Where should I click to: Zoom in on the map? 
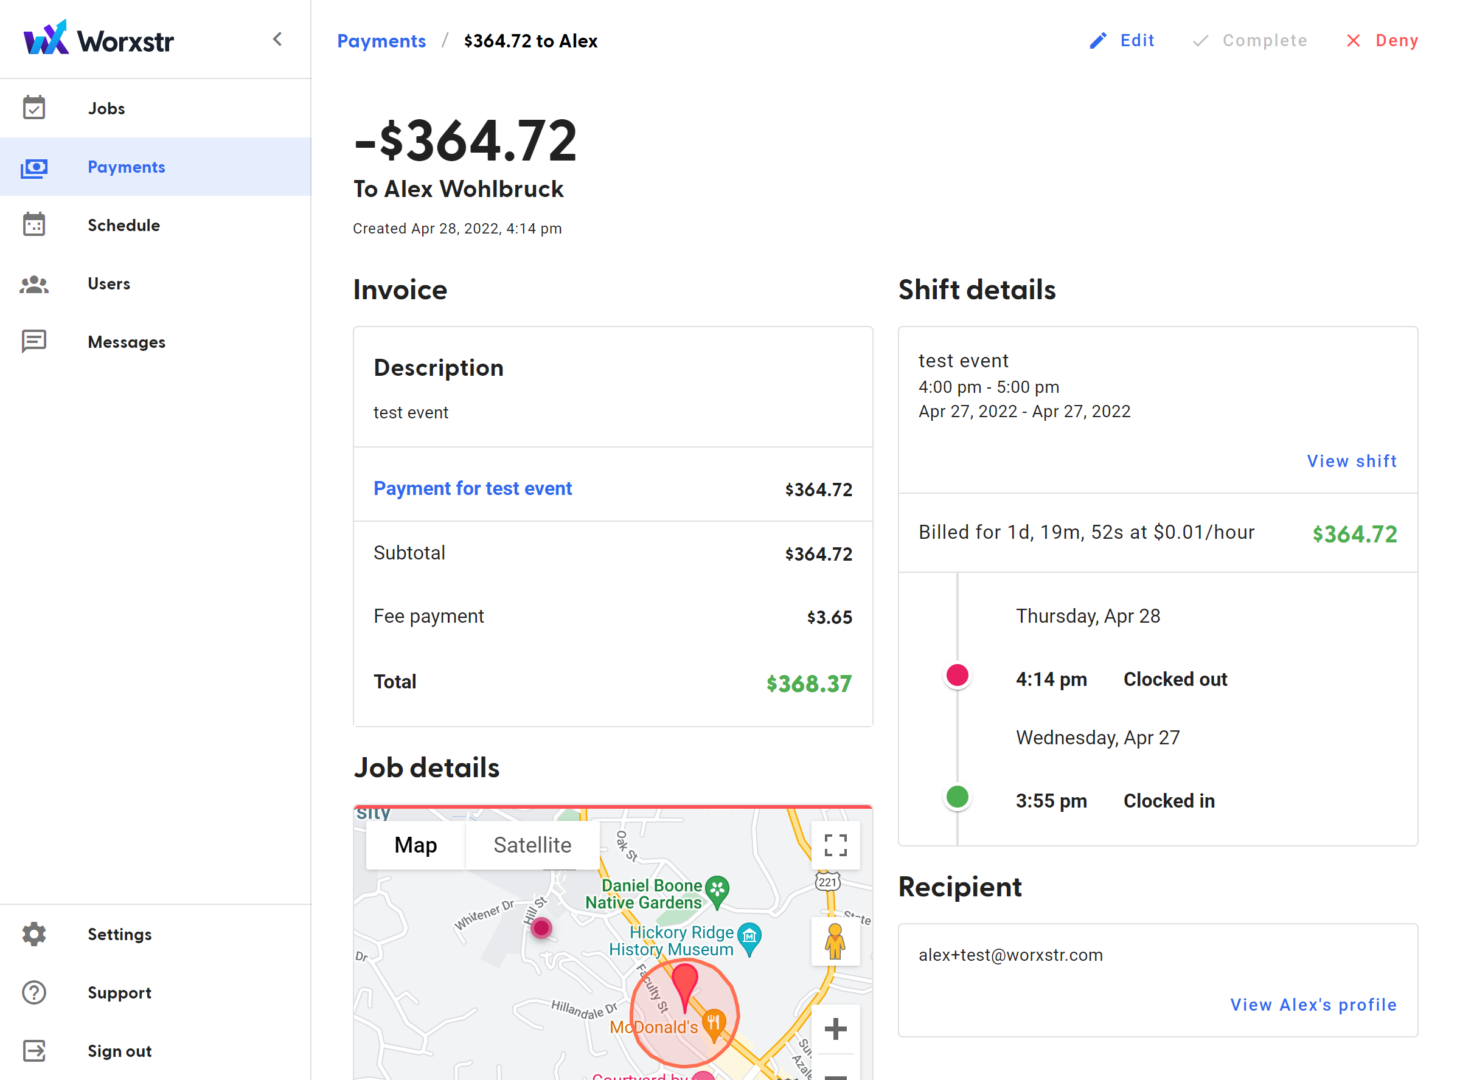pos(835,1029)
